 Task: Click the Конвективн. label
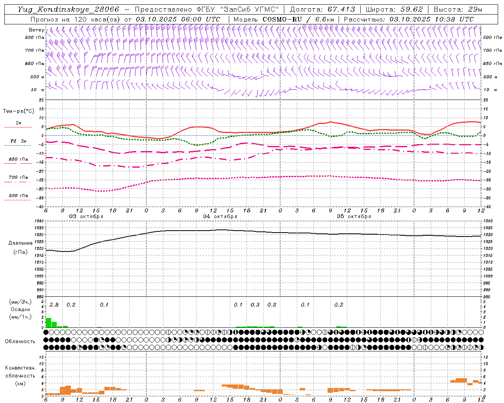click(20, 368)
